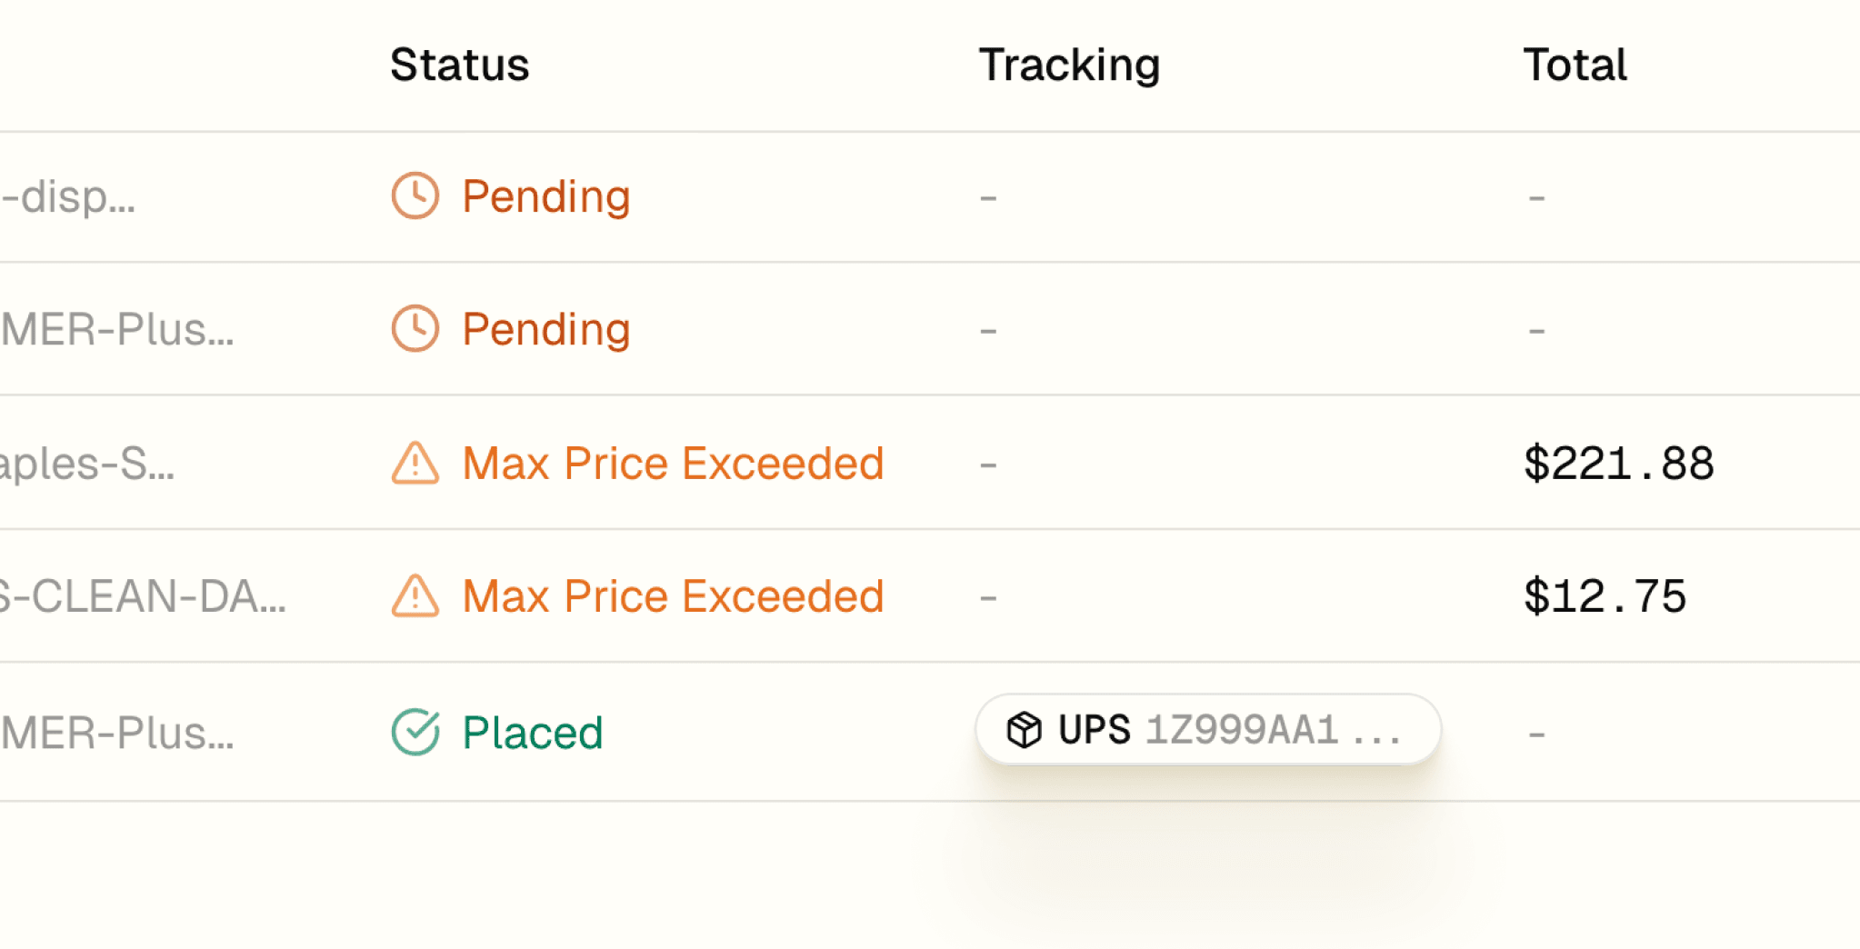Image resolution: width=1860 pixels, height=949 pixels.
Task: Click the Placed status label
Action: click(532, 733)
